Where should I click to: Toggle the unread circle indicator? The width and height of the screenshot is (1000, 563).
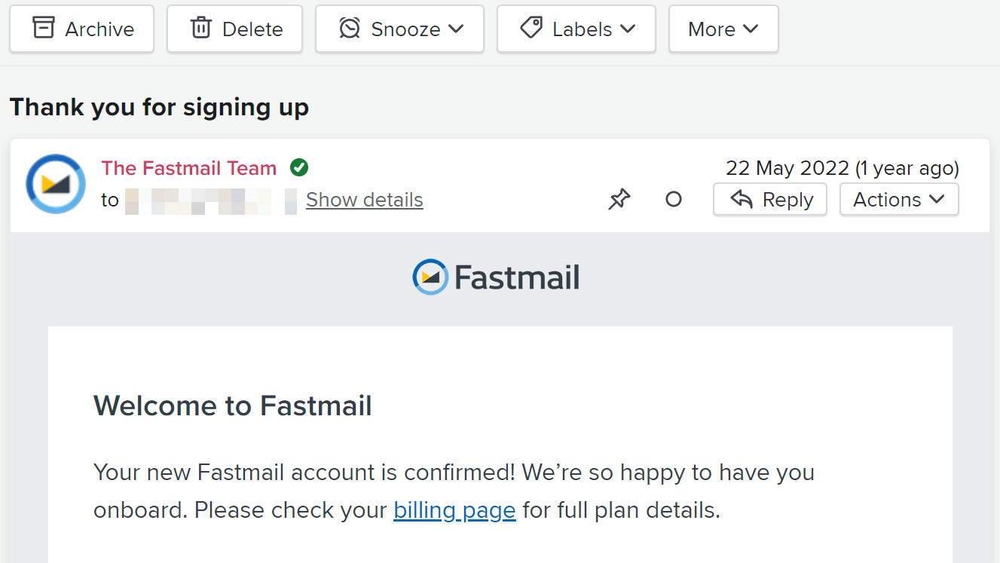(x=674, y=200)
